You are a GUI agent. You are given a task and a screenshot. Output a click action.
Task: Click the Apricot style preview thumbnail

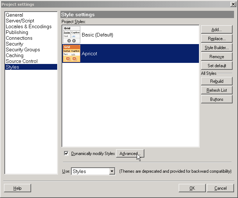[72, 53]
